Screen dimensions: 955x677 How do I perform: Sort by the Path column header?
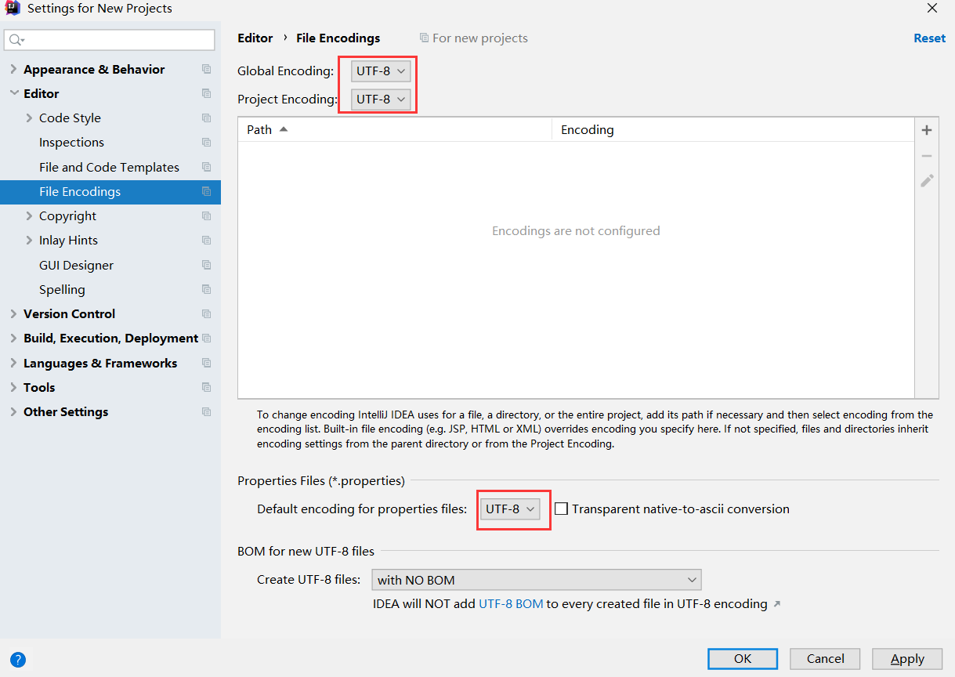pos(395,129)
